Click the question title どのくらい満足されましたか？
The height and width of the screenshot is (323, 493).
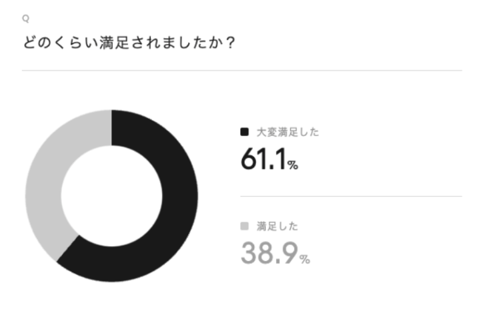(131, 43)
